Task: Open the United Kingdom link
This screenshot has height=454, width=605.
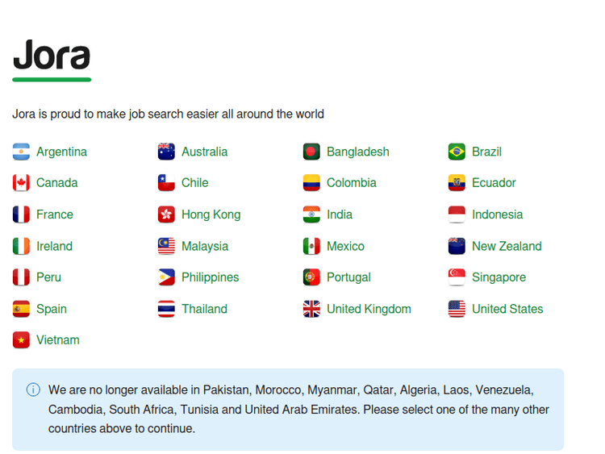Action: (x=369, y=309)
